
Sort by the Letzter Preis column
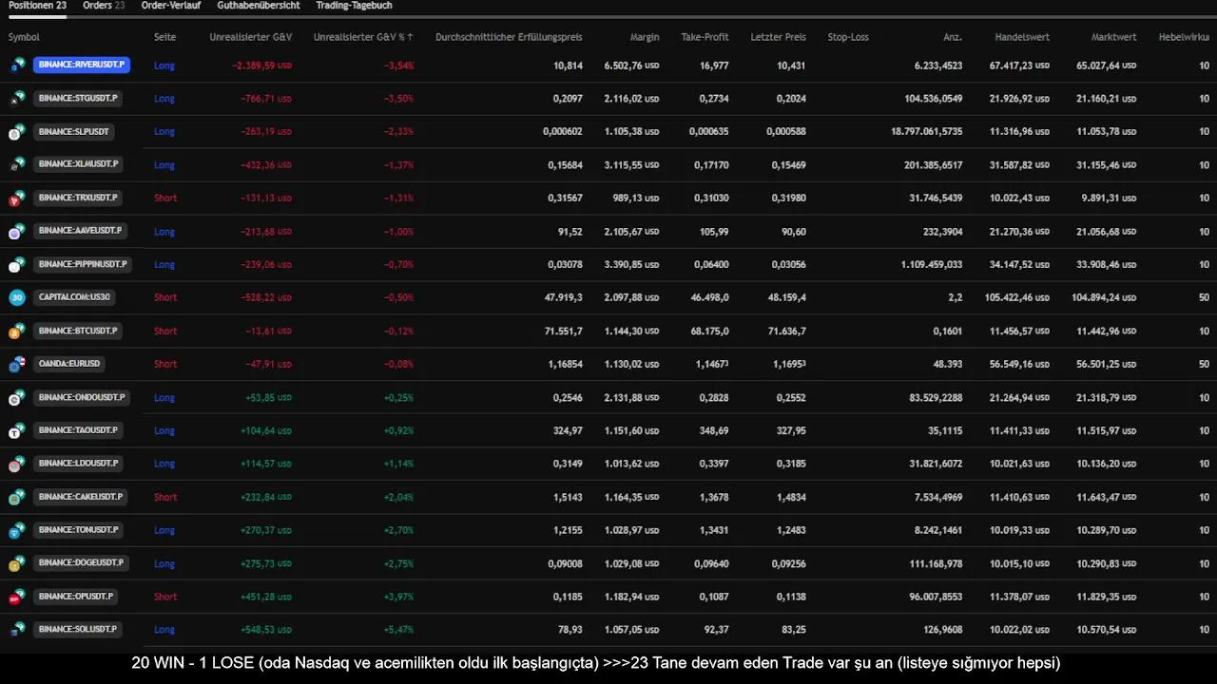[x=778, y=37]
